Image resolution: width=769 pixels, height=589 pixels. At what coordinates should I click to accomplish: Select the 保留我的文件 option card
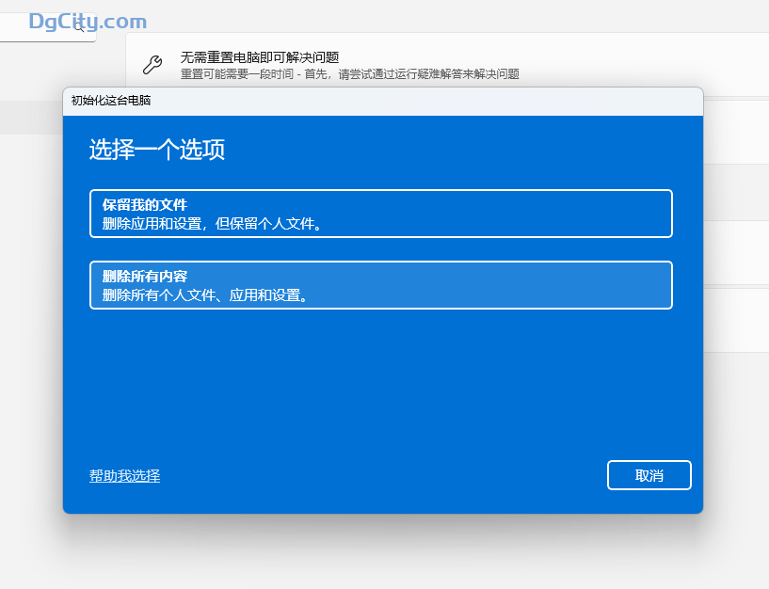coord(380,214)
